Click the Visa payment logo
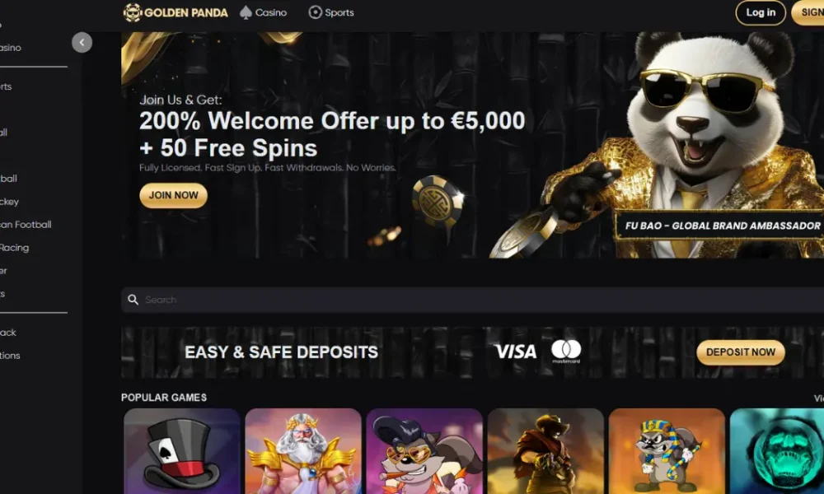 tap(516, 352)
